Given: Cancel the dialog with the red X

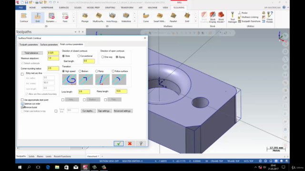Looking at the screenshot, I should pos(130,143).
